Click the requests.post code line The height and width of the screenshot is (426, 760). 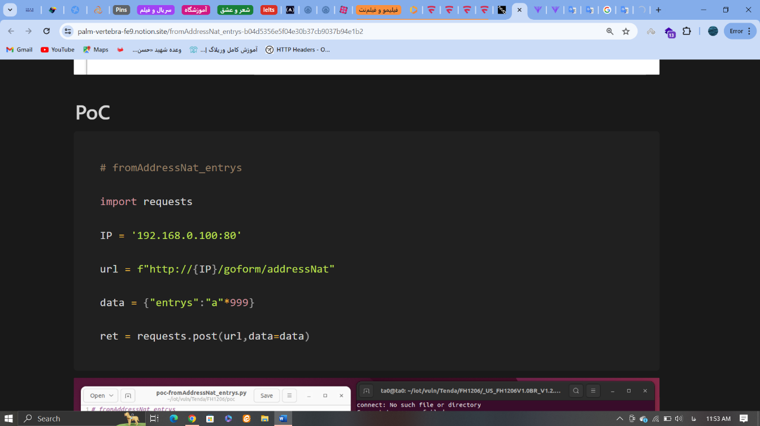(205, 336)
